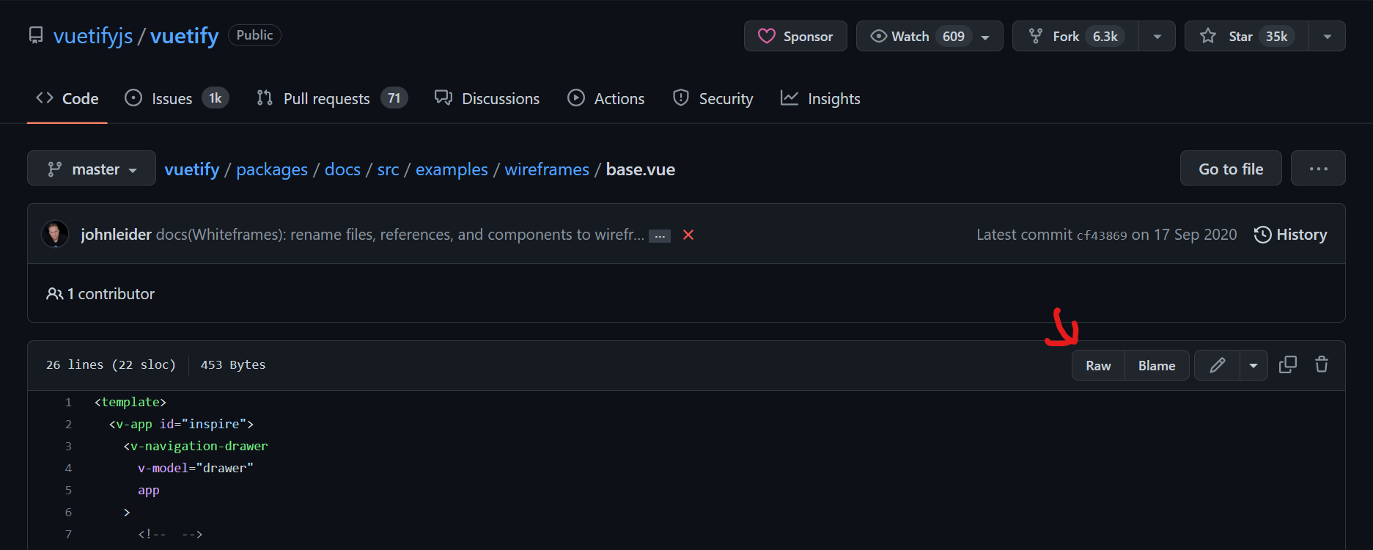
Task: Click the Issues count 1k badge
Action: [216, 98]
